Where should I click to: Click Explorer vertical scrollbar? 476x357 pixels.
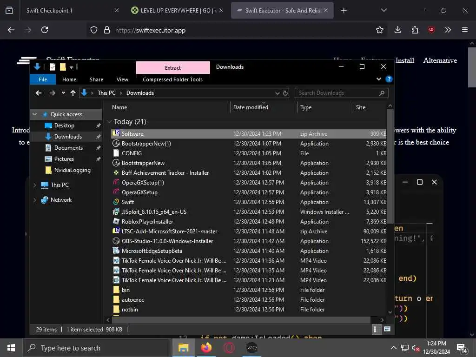point(390,166)
